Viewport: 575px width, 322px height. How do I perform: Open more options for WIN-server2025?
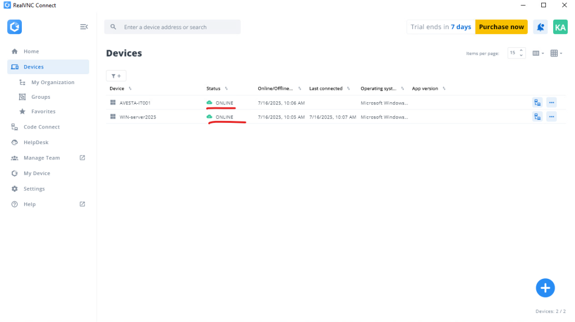point(551,117)
